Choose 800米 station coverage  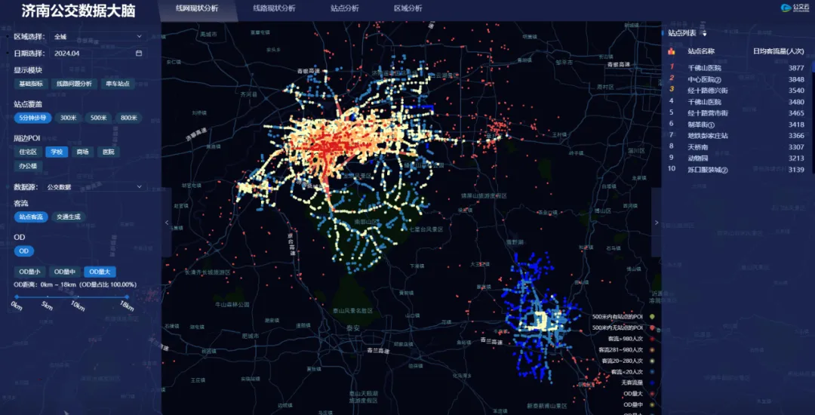point(128,118)
